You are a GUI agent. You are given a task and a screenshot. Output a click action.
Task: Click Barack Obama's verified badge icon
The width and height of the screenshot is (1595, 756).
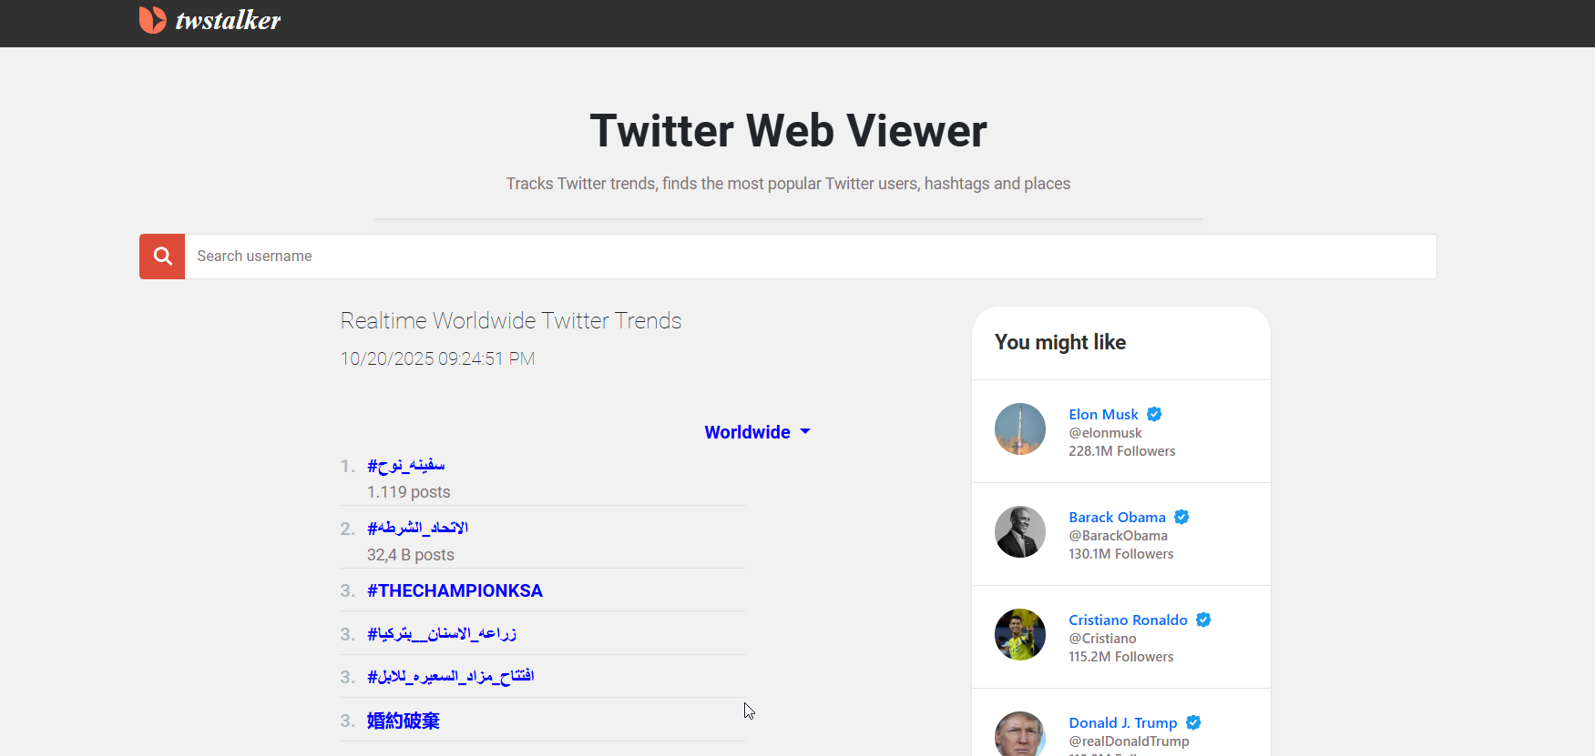click(x=1181, y=518)
